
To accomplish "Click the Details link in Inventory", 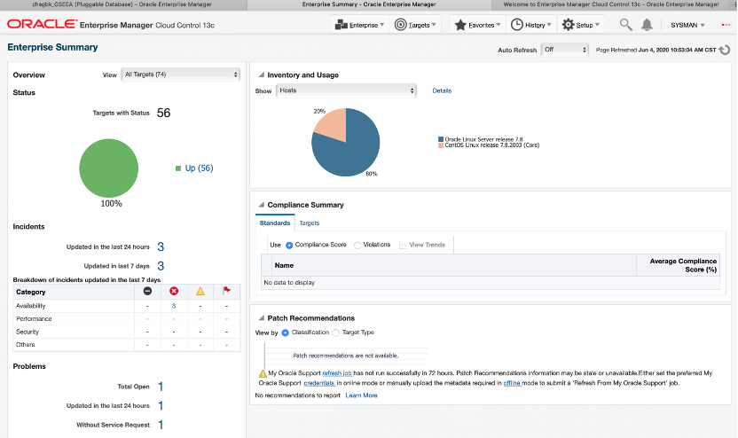I will [442, 90].
